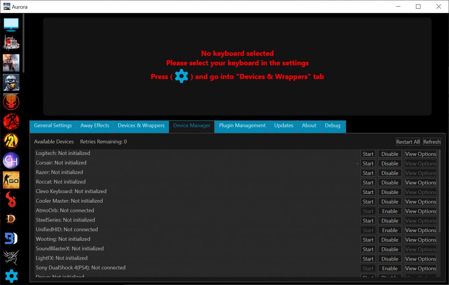View Options for the UnifiedHID device
This screenshot has width=449, height=285.
click(420, 230)
